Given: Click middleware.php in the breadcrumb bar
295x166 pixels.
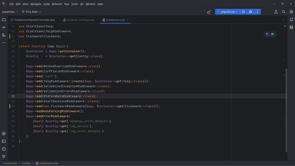Looking at the screenshot, I should pyautogui.click(x=47, y=163).
